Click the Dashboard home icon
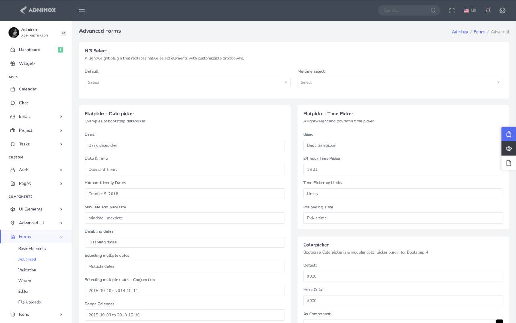516x323 pixels. point(12,50)
